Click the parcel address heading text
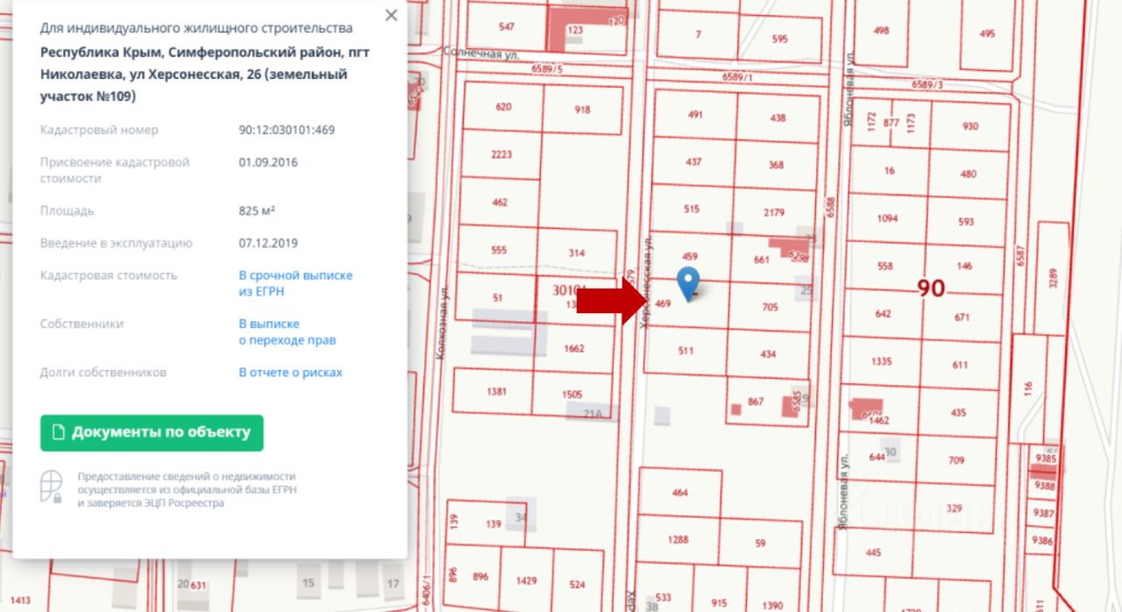Image resolution: width=1122 pixels, height=612 pixels. [x=205, y=75]
